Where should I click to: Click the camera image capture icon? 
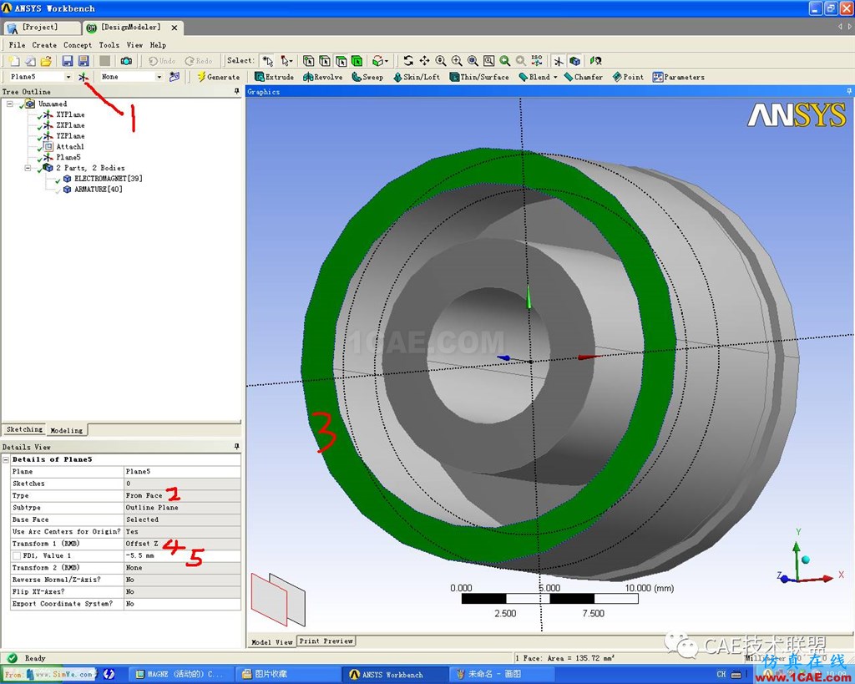click(126, 61)
